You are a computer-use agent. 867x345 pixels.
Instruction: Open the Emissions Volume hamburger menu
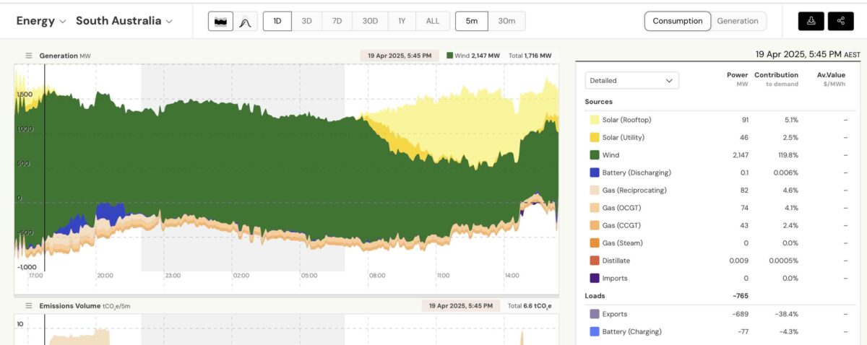(29, 306)
